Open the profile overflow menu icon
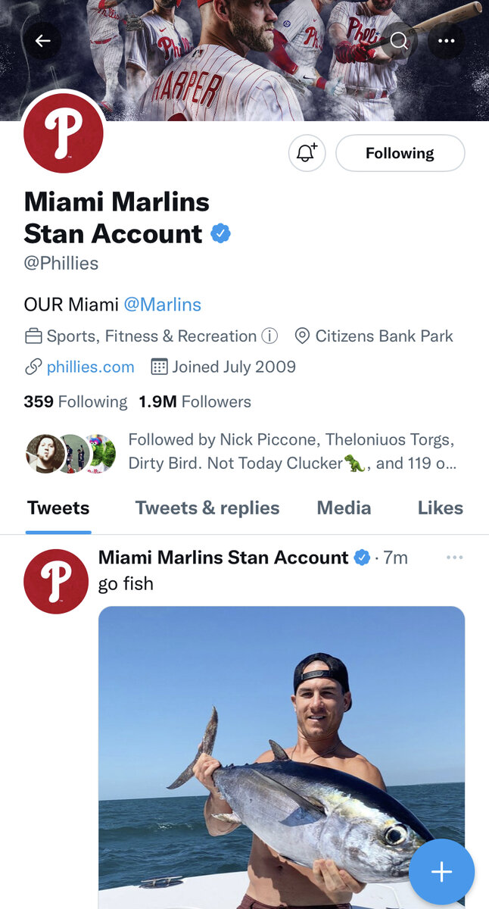This screenshot has width=489, height=909. (x=446, y=41)
